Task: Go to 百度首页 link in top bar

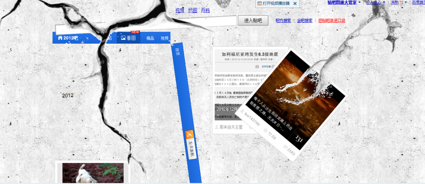Action: coord(418,2)
